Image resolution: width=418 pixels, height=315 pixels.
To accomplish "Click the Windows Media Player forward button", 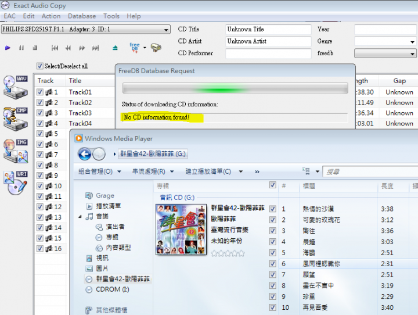I will [x=99, y=154].
